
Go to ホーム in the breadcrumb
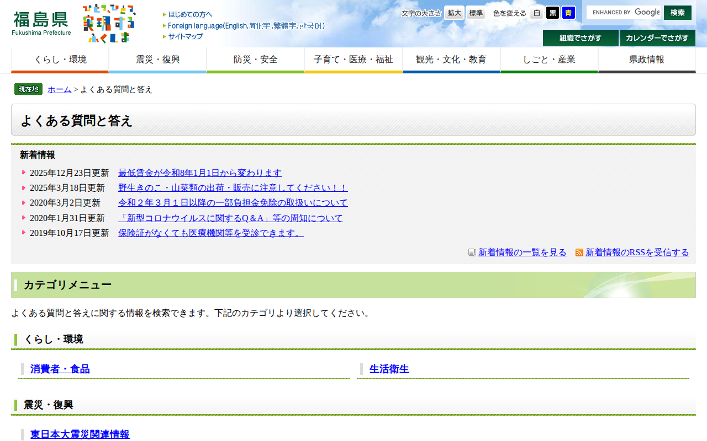click(60, 89)
